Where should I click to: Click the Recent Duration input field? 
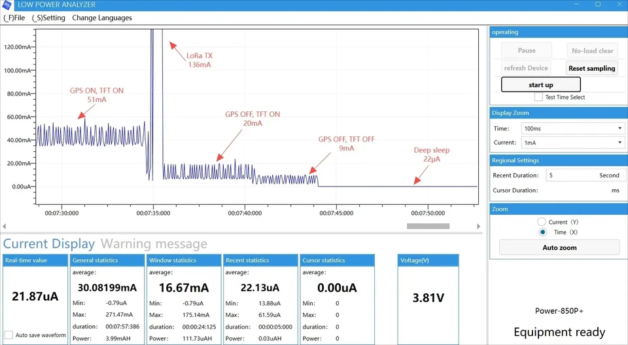(x=584, y=175)
